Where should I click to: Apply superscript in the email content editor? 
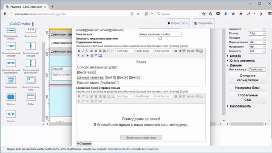(x=83, y=56)
